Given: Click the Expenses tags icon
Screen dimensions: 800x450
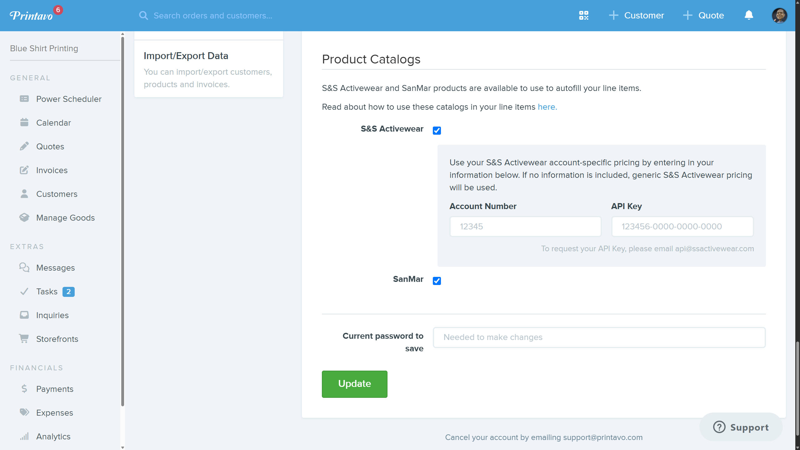Looking at the screenshot, I should (x=24, y=412).
